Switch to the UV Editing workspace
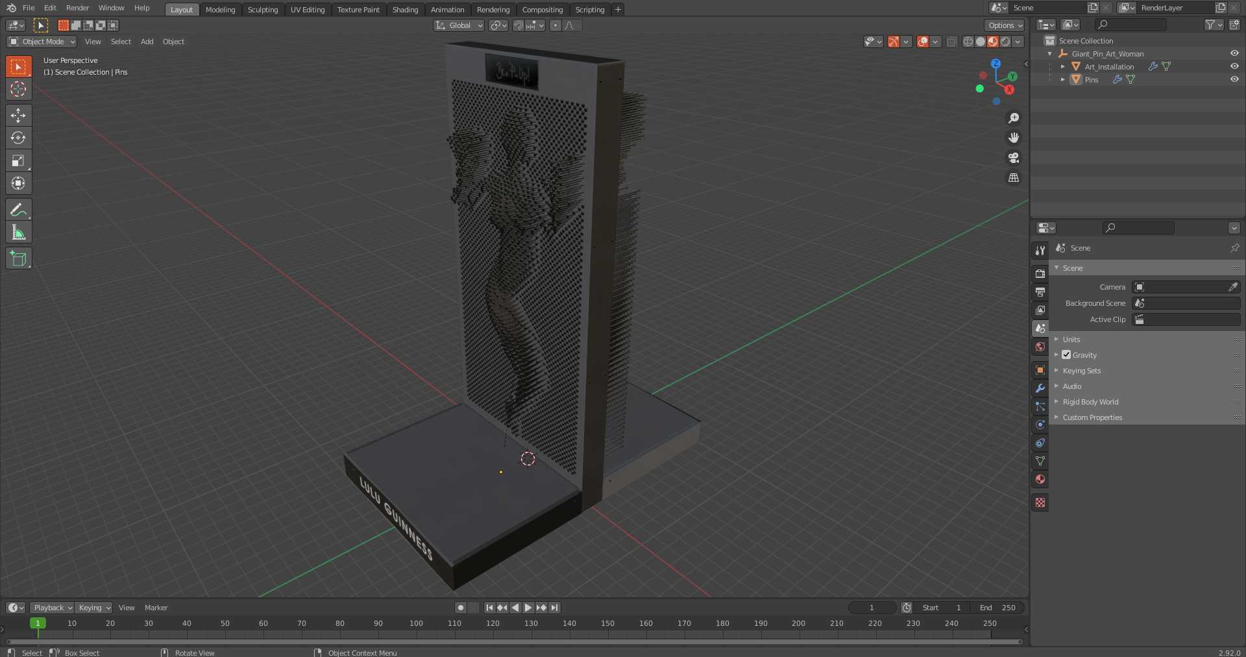The image size is (1246, 657). click(x=308, y=10)
